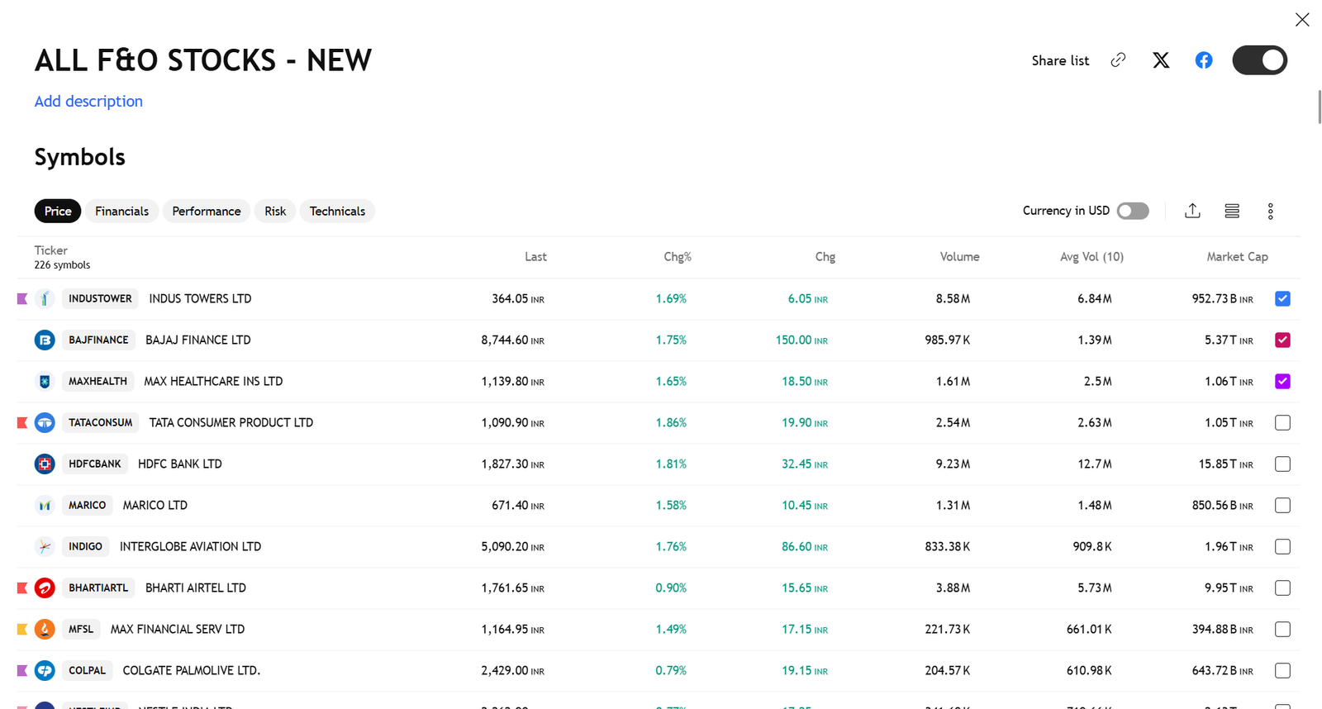The image size is (1322, 709).
Task: Open the MARICO ticker symbol
Action: click(x=87, y=505)
